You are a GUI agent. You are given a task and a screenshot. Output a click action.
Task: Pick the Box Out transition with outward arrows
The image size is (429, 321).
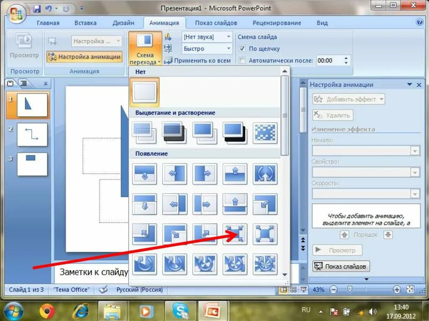265,234
